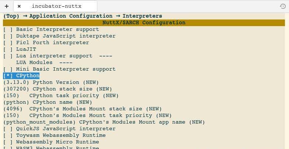Uncheck the selected CPython option
289x149 pixels.
tap(8, 76)
